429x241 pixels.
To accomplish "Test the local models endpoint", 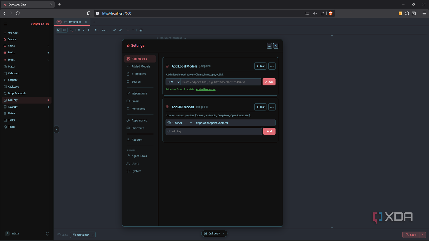I will (x=260, y=66).
